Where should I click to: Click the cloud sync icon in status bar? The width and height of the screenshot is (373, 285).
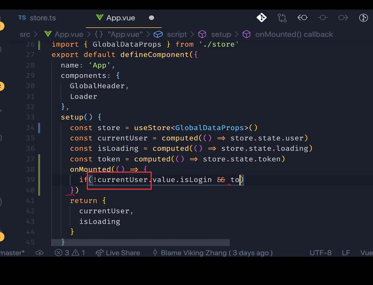[x=39, y=253]
